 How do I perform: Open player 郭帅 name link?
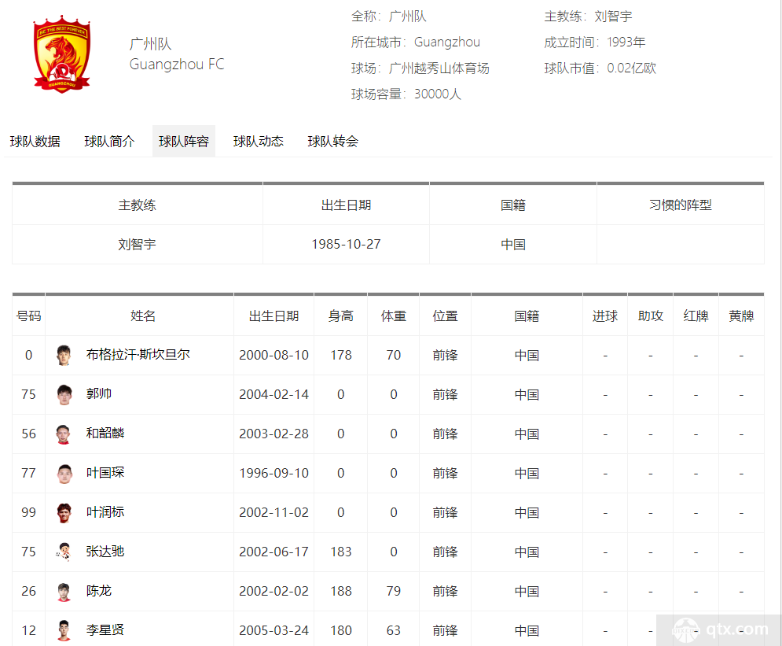pos(99,394)
